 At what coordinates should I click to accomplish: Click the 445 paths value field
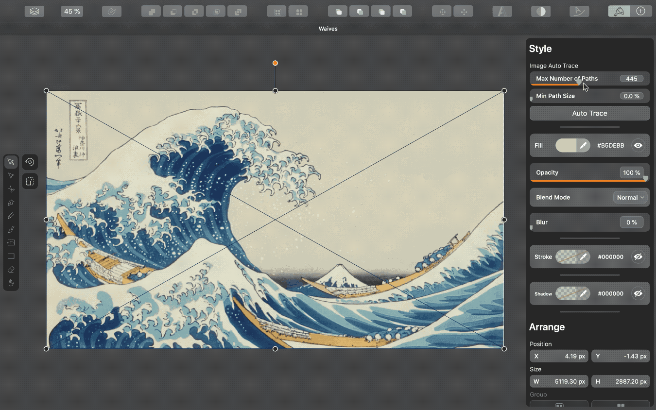point(632,79)
